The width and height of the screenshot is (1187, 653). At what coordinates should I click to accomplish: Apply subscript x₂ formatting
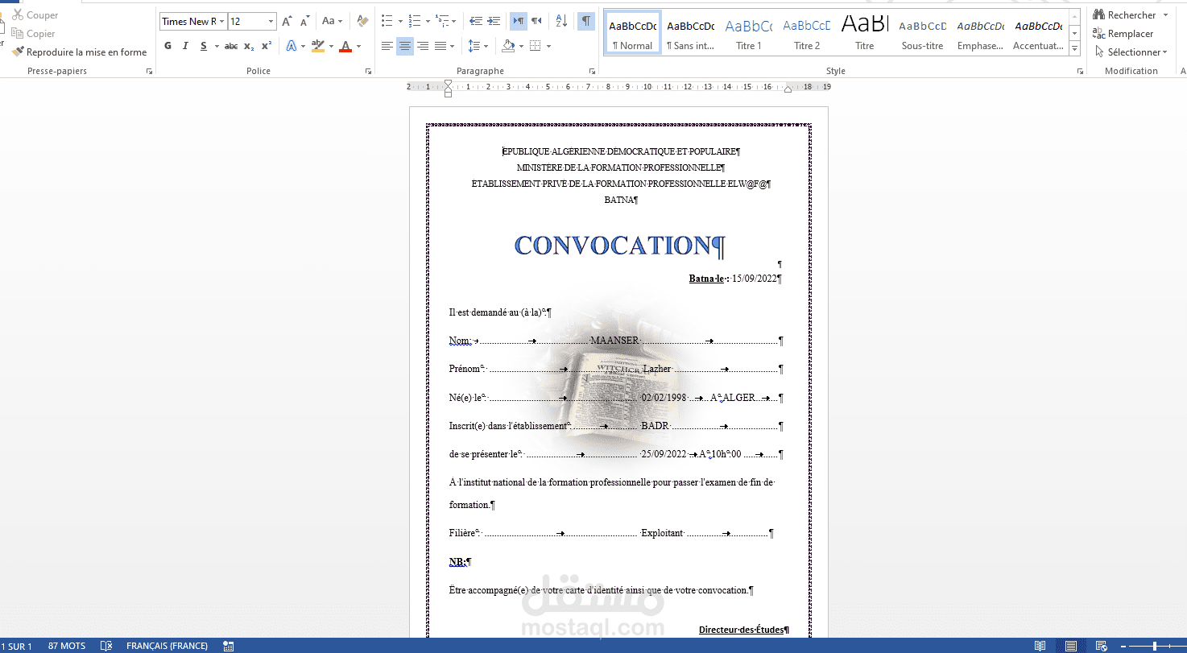[x=249, y=46]
